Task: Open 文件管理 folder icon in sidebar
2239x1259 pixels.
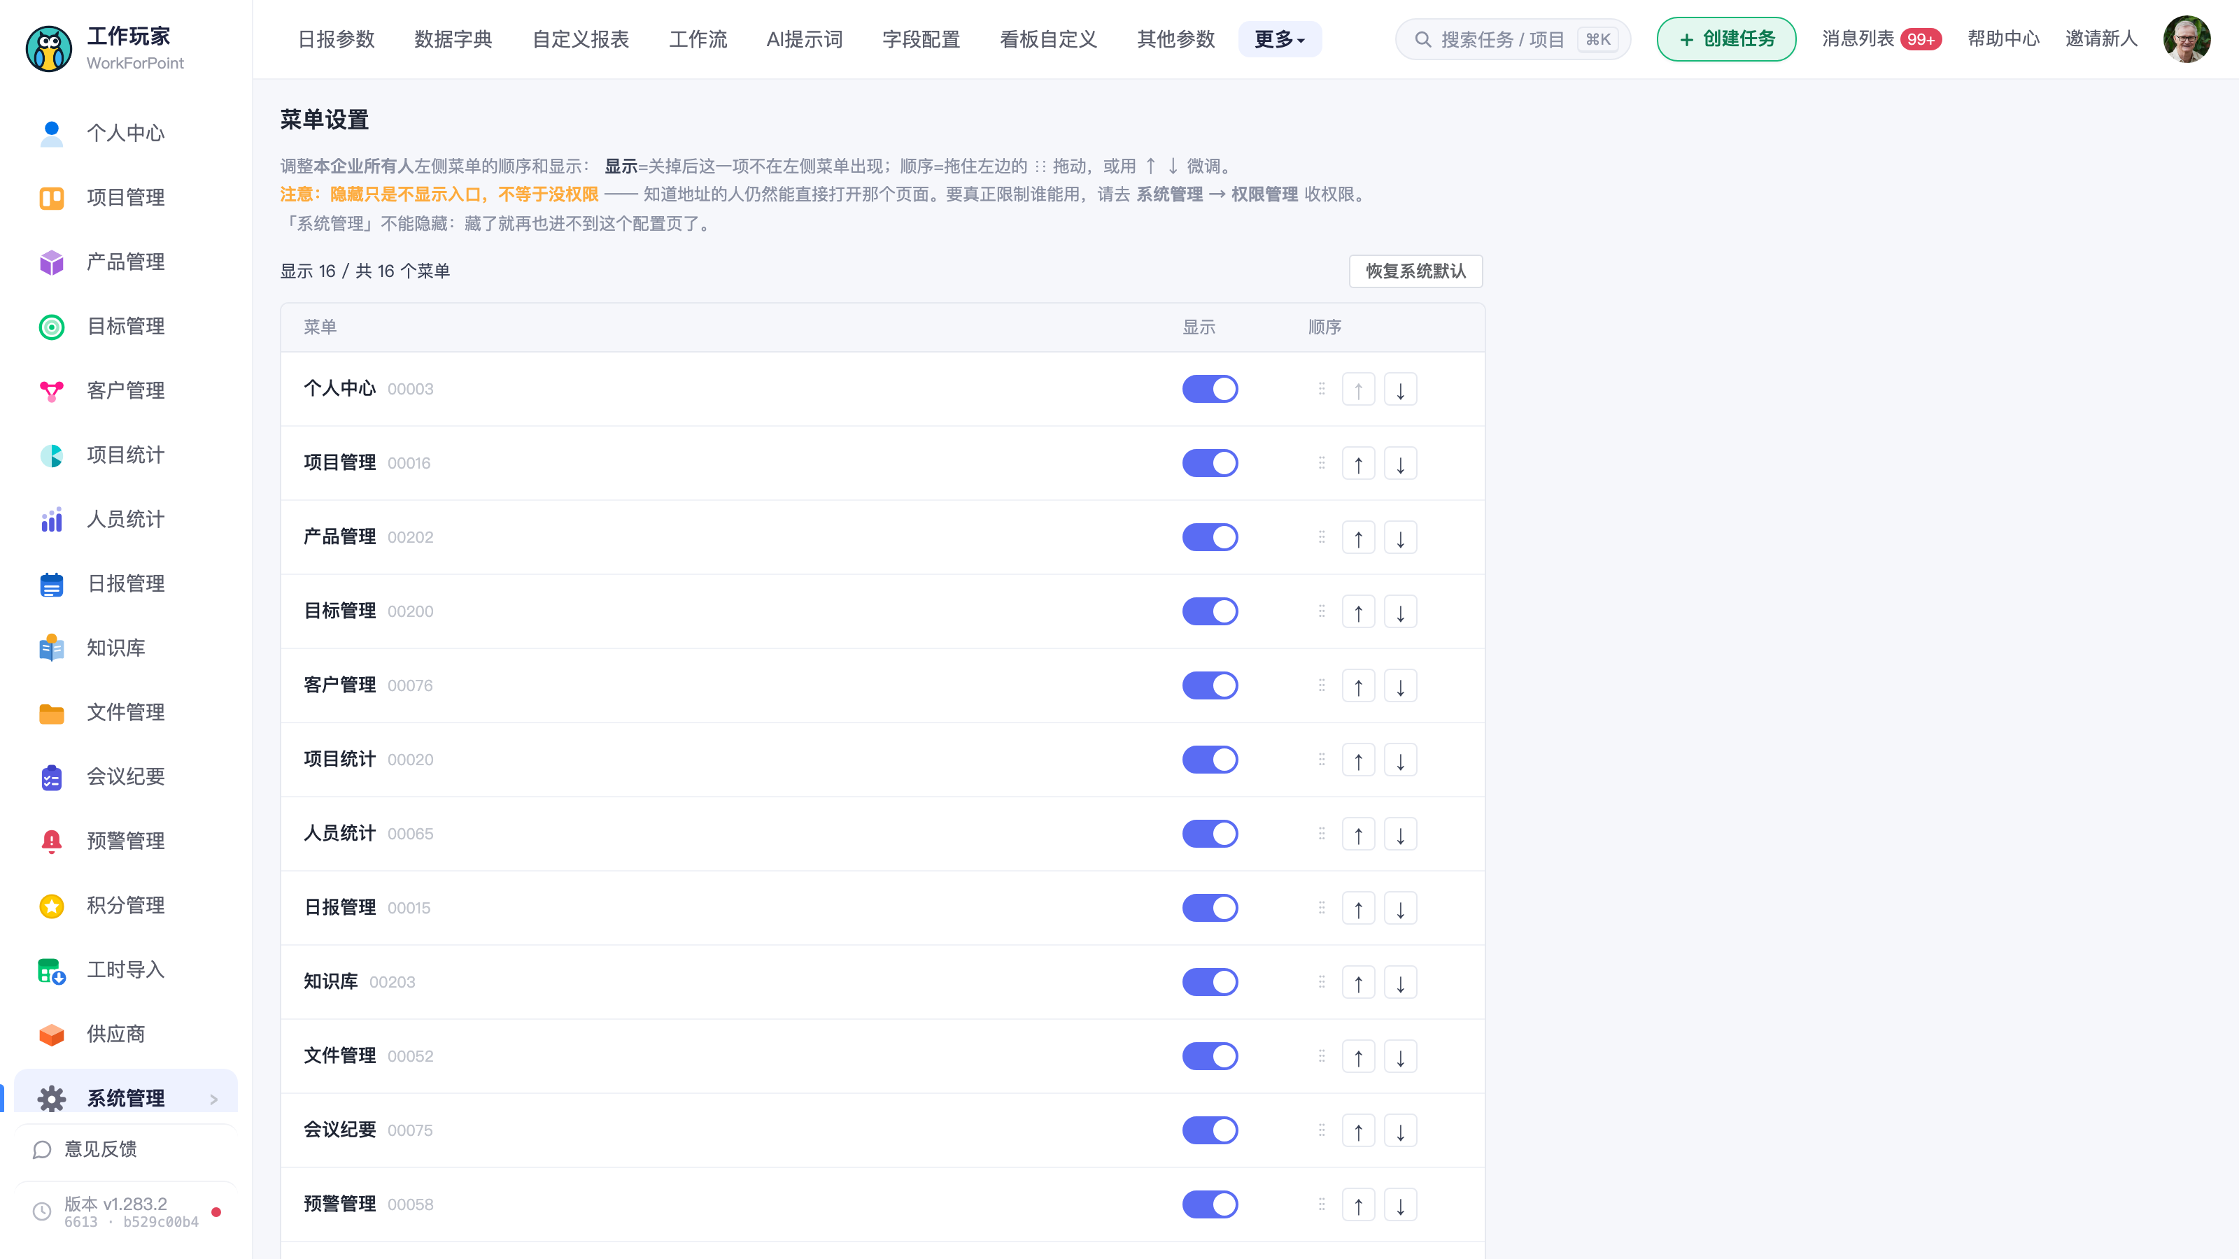Action: click(x=51, y=713)
